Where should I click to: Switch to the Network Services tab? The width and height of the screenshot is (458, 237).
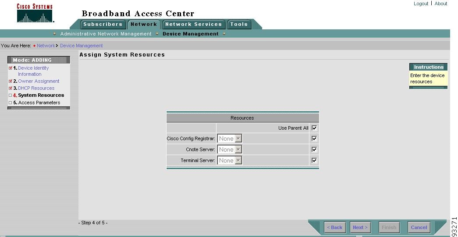tap(194, 24)
